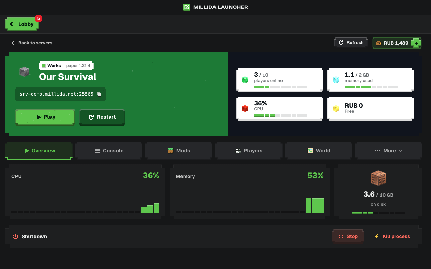This screenshot has height=269, width=431.
Task: Click the yellow cube icon beside RUB 0
Action: (336, 108)
